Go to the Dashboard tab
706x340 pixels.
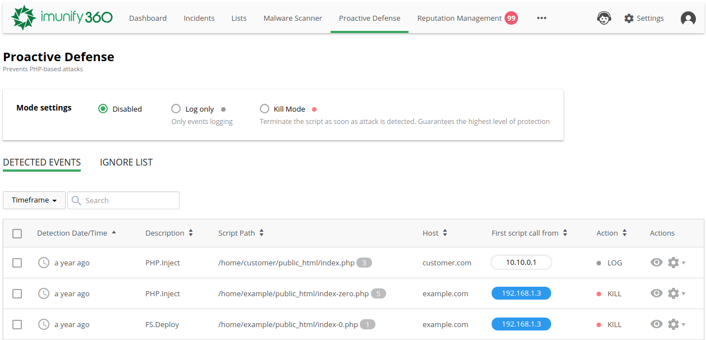coord(148,18)
